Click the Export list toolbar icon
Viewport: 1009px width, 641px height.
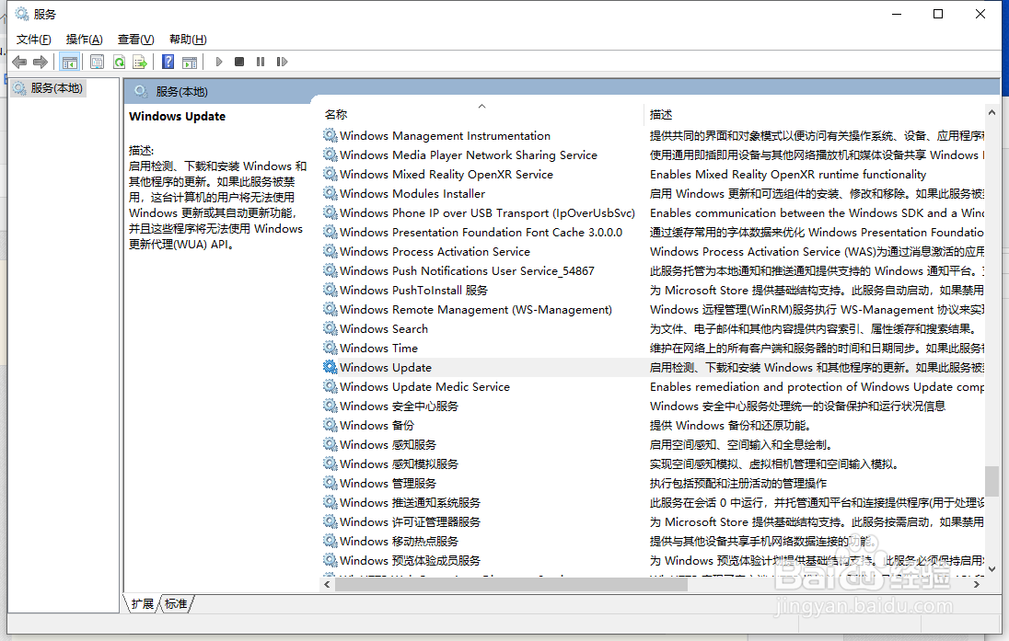click(140, 62)
